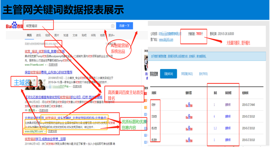Switch to the 总计(79555) tab

[203, 74]
